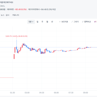Click the 종목비교 compare arrows icon
Screen dimensions: 97x97
83,22
